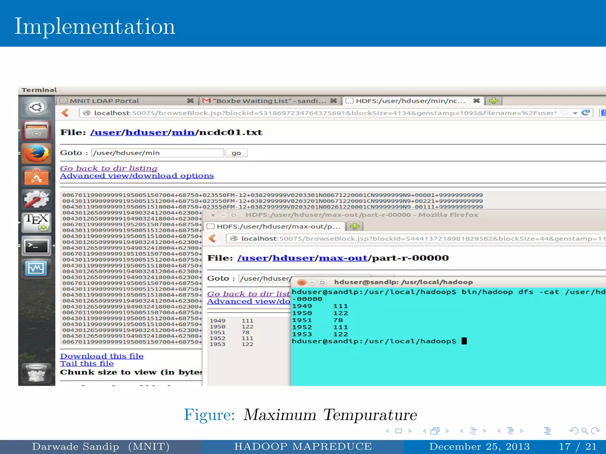Open URL history dropdown arrow
606x454 pixels.
(x=575, y=113)
